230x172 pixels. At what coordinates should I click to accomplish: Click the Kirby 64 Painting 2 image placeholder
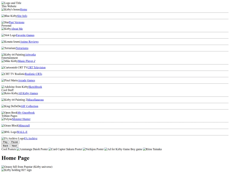[x=14, y=100]
